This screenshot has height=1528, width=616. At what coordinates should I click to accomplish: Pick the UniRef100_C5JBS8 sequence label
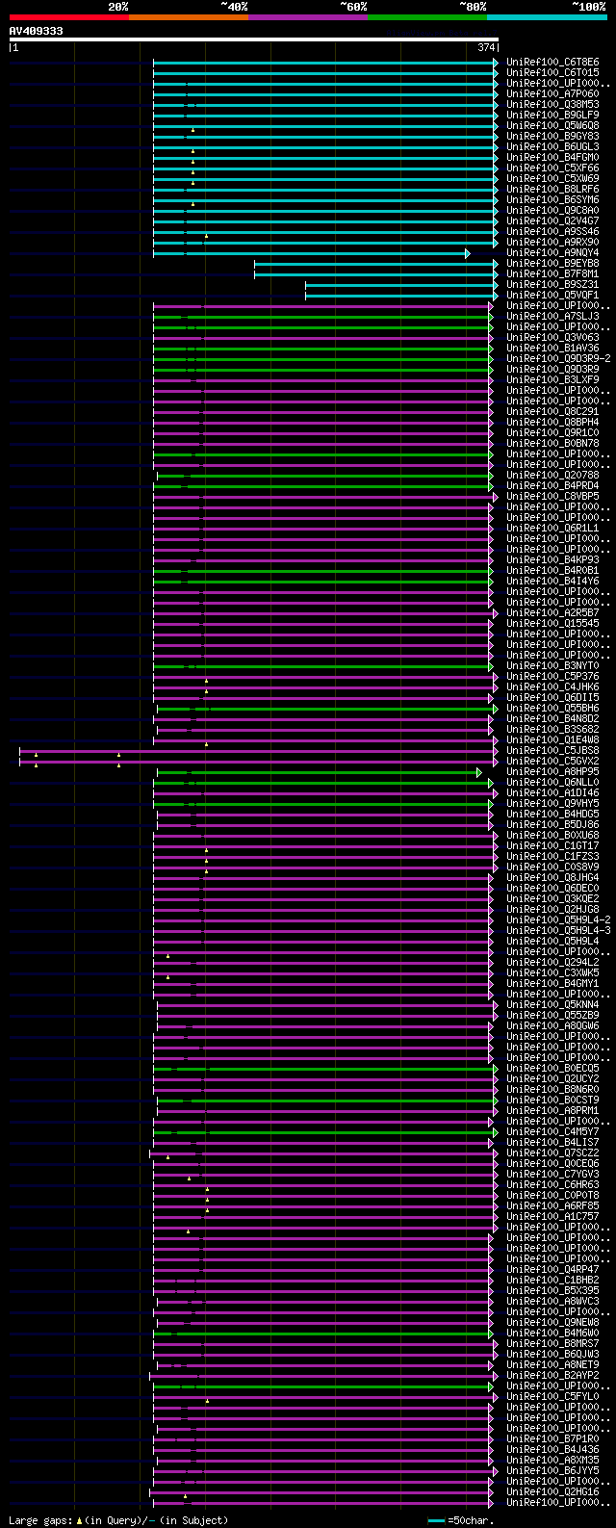(x=552, y=751)
